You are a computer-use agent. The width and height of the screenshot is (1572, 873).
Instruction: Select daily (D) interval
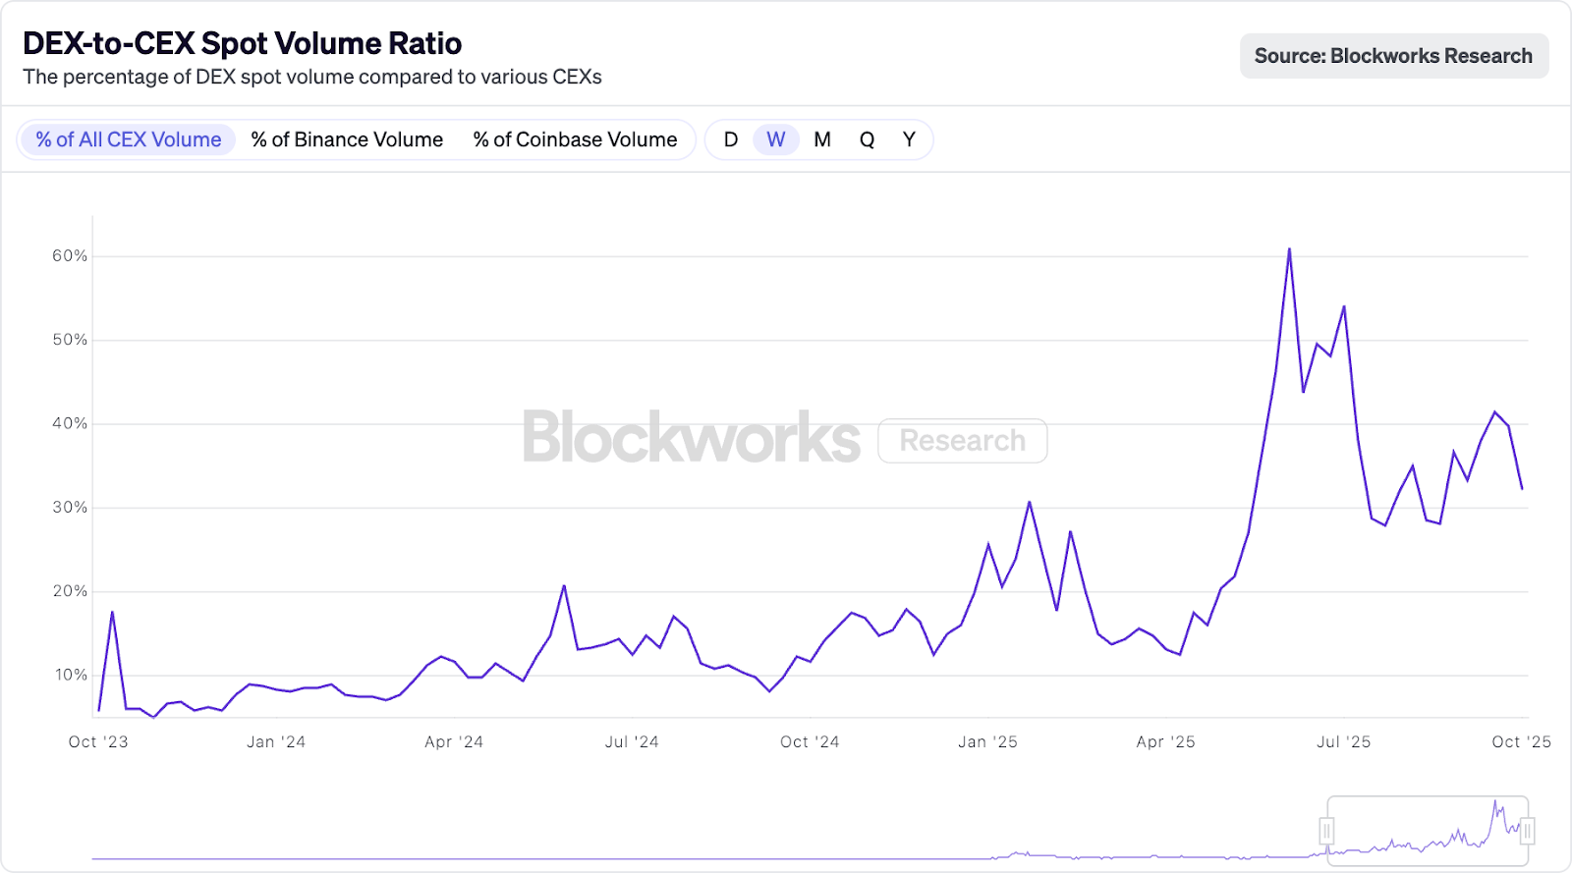pyautogui.click(x=731, y=139)
